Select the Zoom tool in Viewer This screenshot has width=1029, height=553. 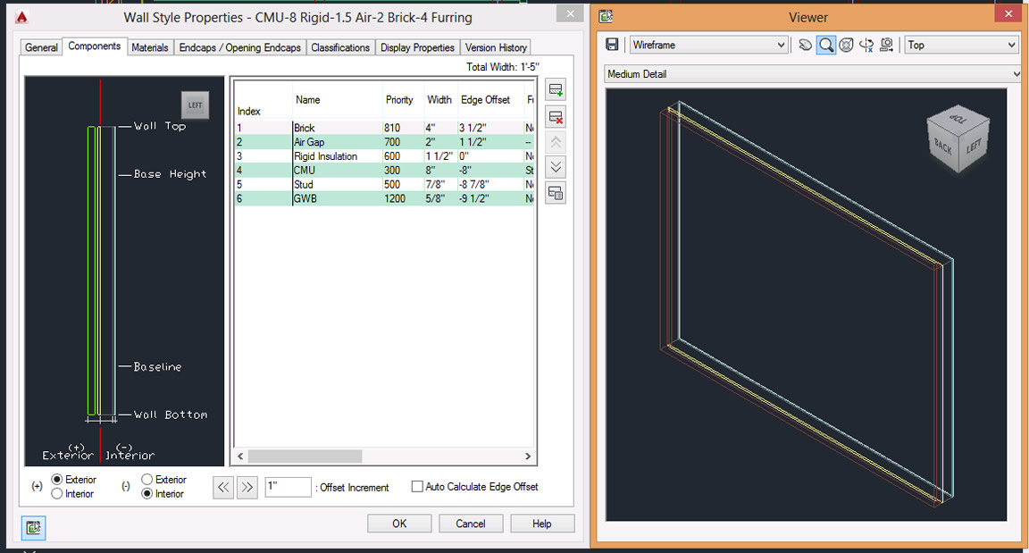click(826, 45)
